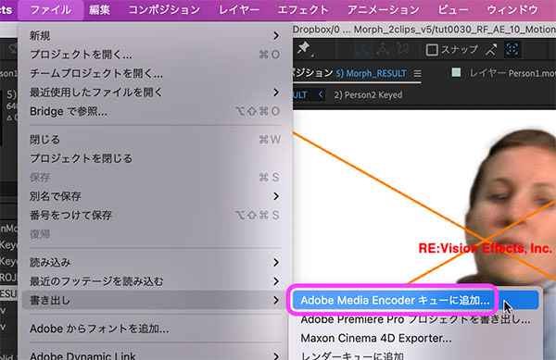Select the view axis mode icon
The width and height of the screenshot is (556, 360).
[403, 49]
